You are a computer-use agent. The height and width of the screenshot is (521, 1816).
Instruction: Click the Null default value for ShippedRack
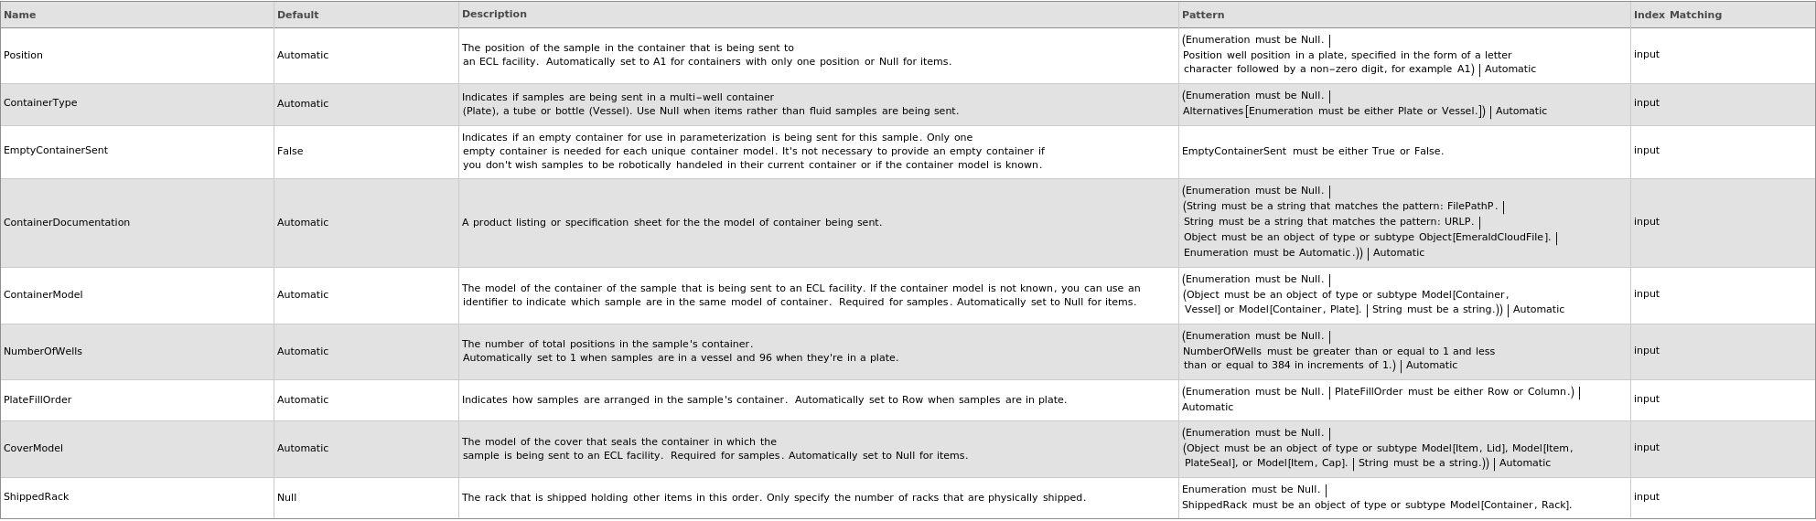(286, 498)
